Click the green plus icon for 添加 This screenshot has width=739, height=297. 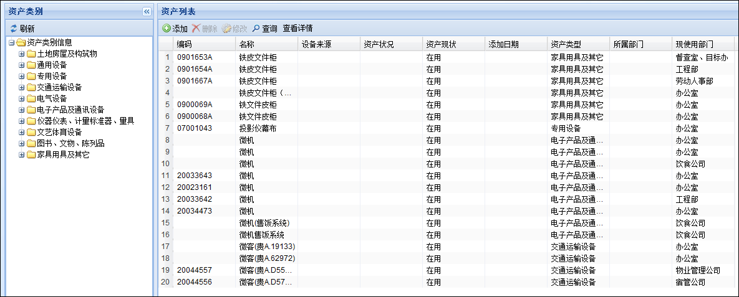tap(167, 28)
